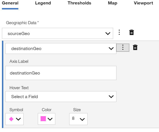The height and width of the screenshot is (132, 159).
Task: Click the sourceGeo combo box text
Action: (x=19, y=34)
